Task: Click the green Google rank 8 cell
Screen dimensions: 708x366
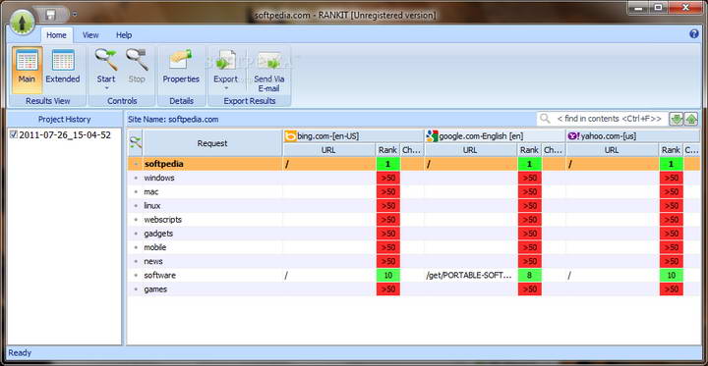Action: click(x=529, y=276)
